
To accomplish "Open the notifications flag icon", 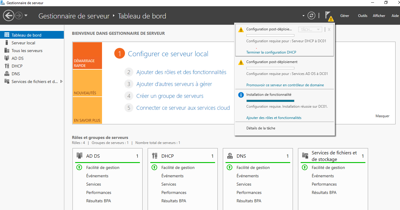I will tap(329, 16).
